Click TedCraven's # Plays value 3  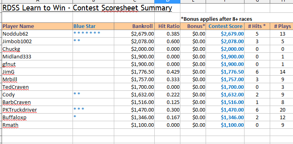[x=282, y=87]
